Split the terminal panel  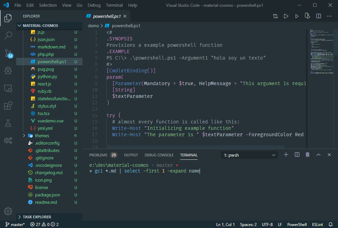(297, 155)
